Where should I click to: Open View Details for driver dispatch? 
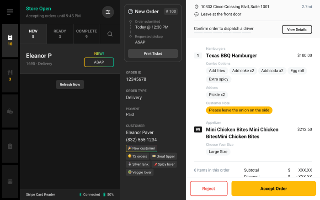coord(297,30)
